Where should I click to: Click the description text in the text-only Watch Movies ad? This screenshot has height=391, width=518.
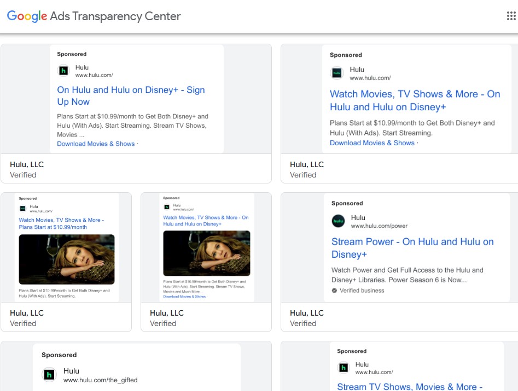tap(412, 128)
